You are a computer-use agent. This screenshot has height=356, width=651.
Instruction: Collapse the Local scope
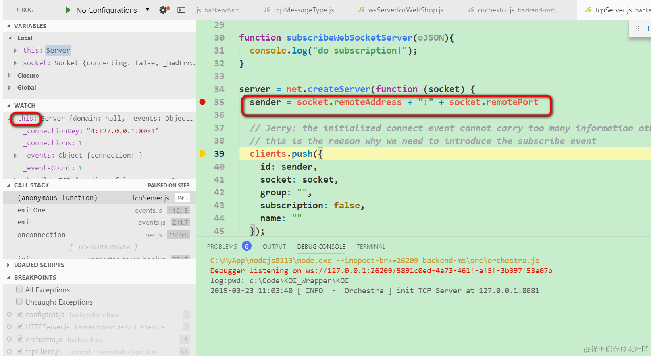(x=10, y=38)
